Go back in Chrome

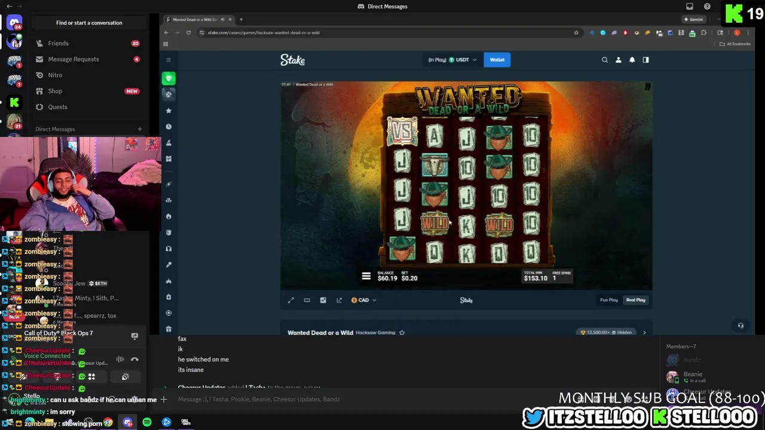click(x=166, y=33)
